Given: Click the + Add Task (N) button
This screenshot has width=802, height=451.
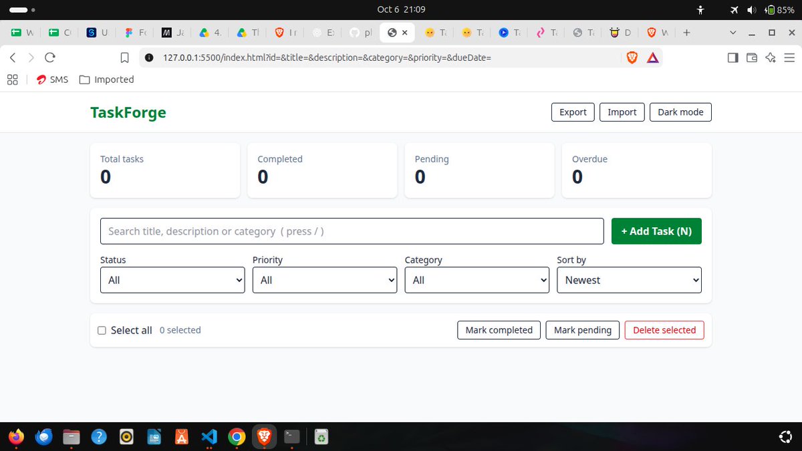Looking at the screenshot, I should (x=656, y=231).
